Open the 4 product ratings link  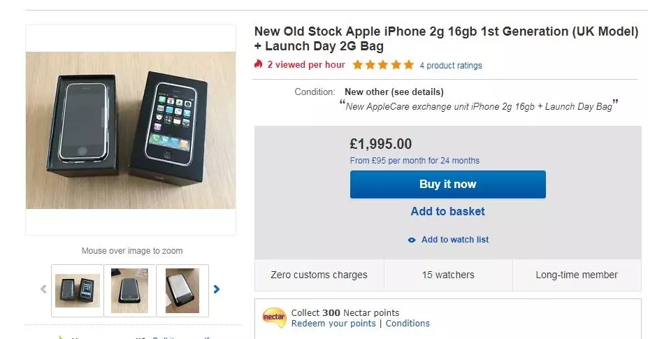(450, 66)
